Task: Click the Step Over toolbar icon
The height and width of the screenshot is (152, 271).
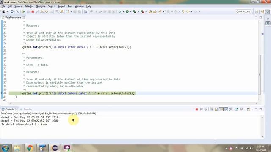Action: pos(47,11)
